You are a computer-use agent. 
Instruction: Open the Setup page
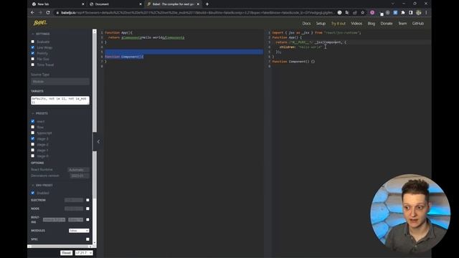pyautogui.click(x=321, y=24)
